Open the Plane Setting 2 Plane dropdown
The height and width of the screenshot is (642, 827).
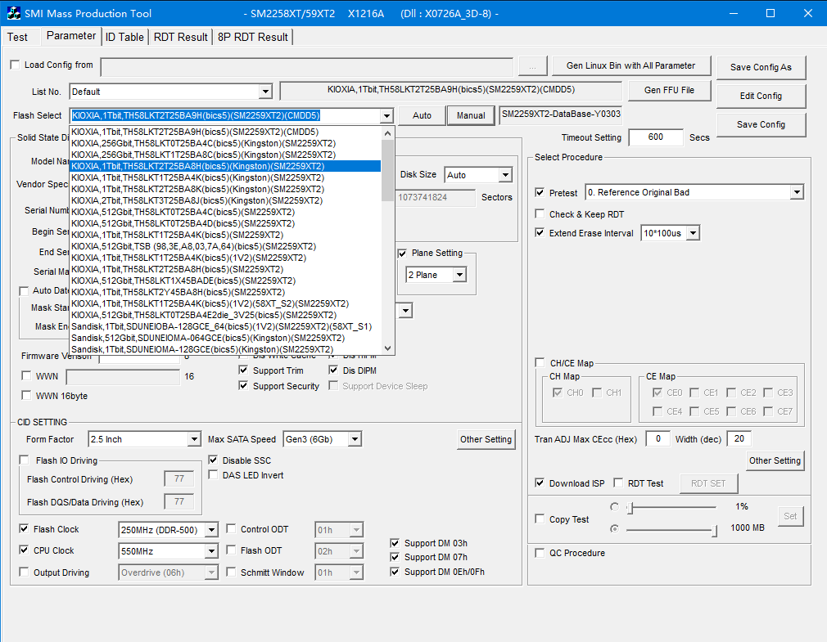pos(459,275)
